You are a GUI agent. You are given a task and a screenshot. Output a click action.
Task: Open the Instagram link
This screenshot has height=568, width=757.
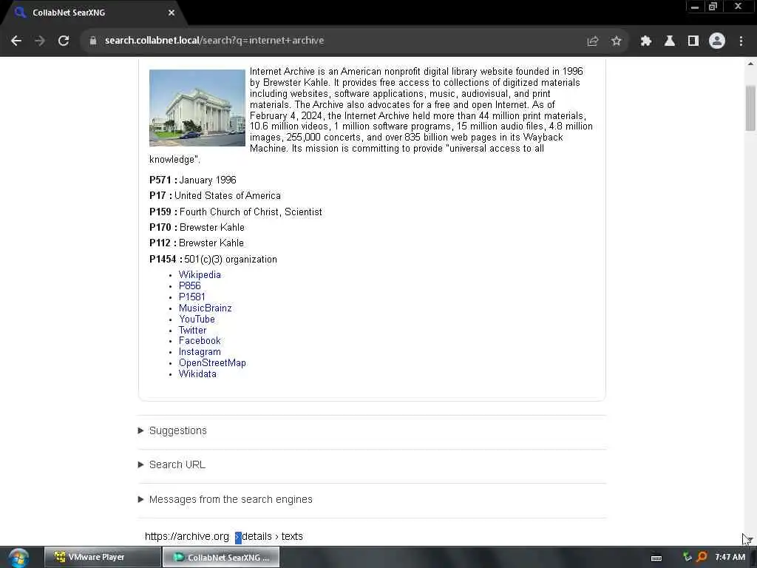click(x=200, y=351)
